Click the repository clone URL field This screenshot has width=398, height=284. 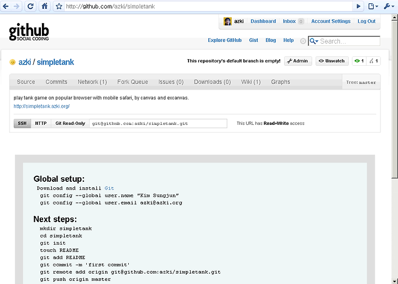158,124
